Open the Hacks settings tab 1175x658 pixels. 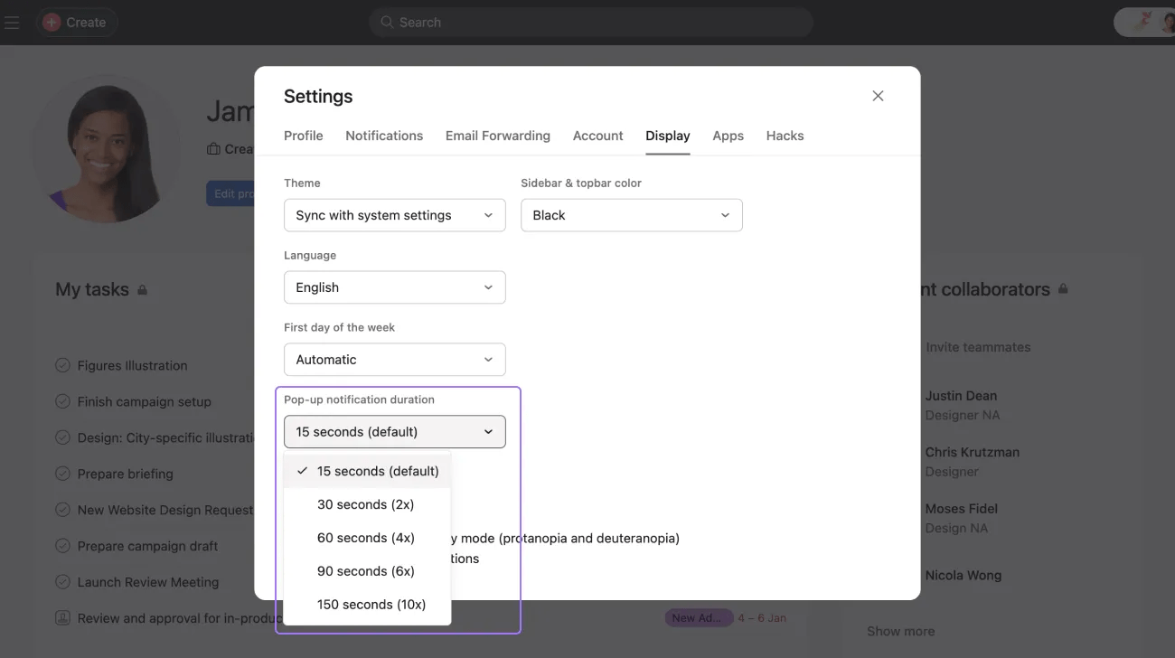(785, 136)
